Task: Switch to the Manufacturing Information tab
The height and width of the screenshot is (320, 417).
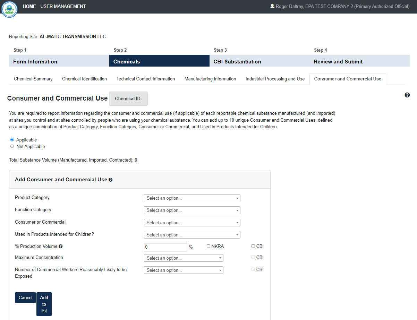Action: 210,79
